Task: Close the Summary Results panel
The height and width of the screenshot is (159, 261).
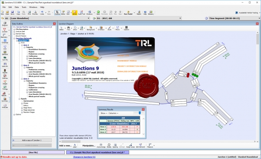Action: [x=143, y=109]
